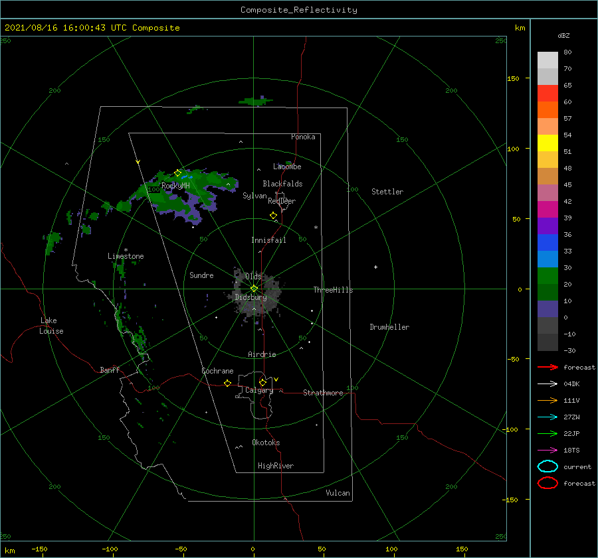This screenshot has width=598, height=558.
Task: Select the orange 111V arrow symbol
Action: [548, 400]
